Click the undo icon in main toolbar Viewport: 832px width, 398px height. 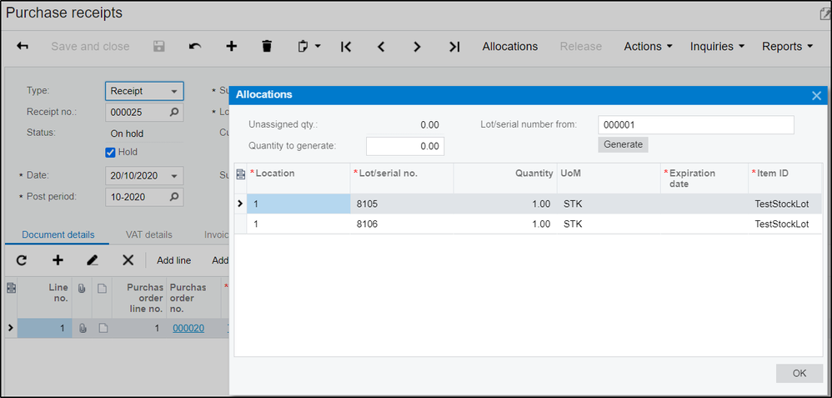(x=195, y=47)
